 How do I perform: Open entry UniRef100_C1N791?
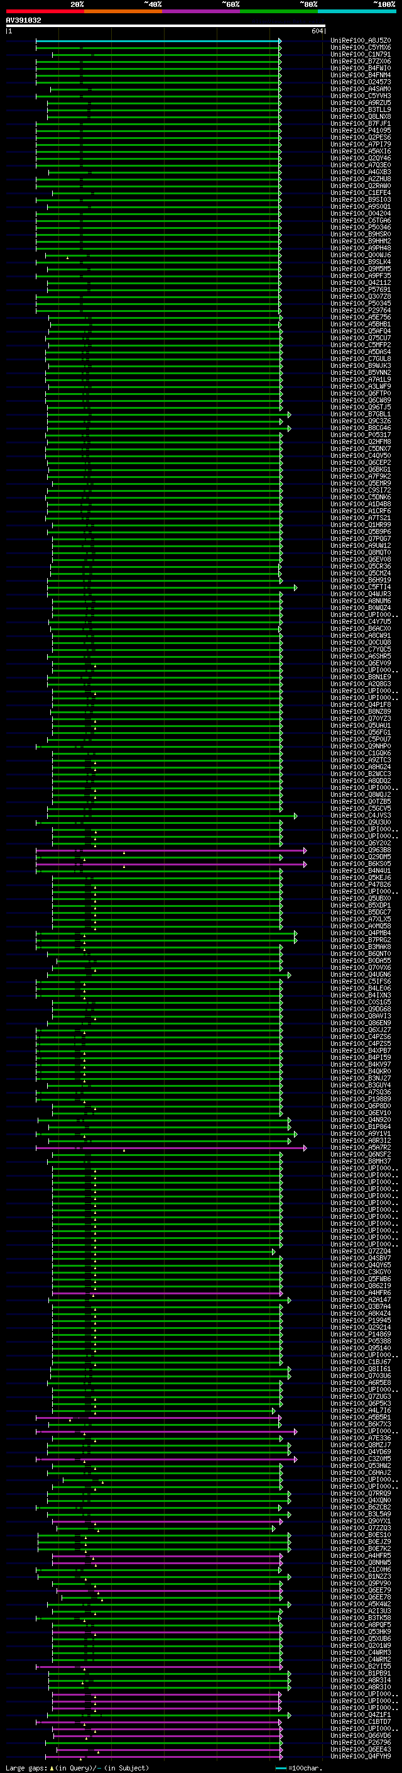pos(361,54)
